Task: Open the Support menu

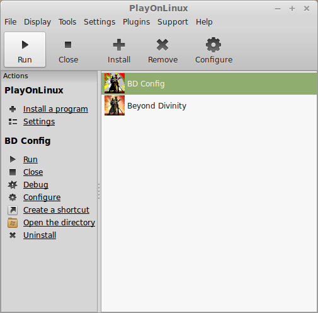Action: click(x=173, y=22)
